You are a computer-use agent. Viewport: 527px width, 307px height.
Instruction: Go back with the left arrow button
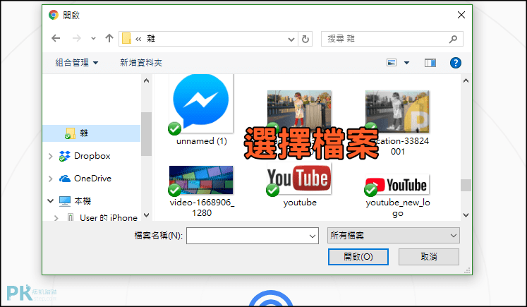coord(56,38)
